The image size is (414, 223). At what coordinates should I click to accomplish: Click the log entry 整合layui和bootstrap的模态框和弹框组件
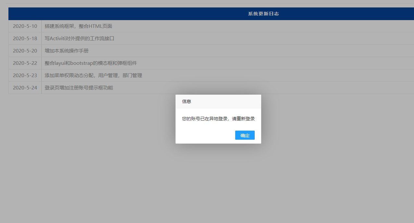pos(91,63)
